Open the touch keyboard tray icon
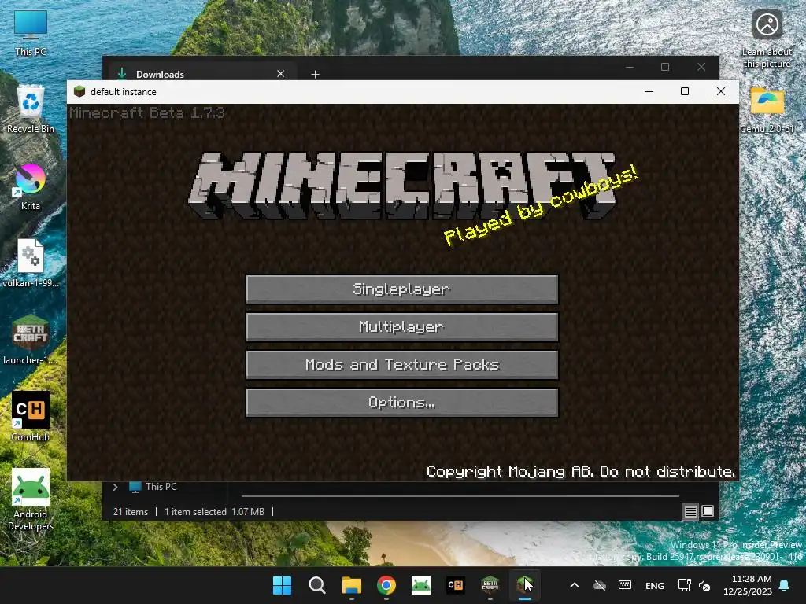Screen dimensions: 806x604 pyautogui.click(x=625, y=585)
